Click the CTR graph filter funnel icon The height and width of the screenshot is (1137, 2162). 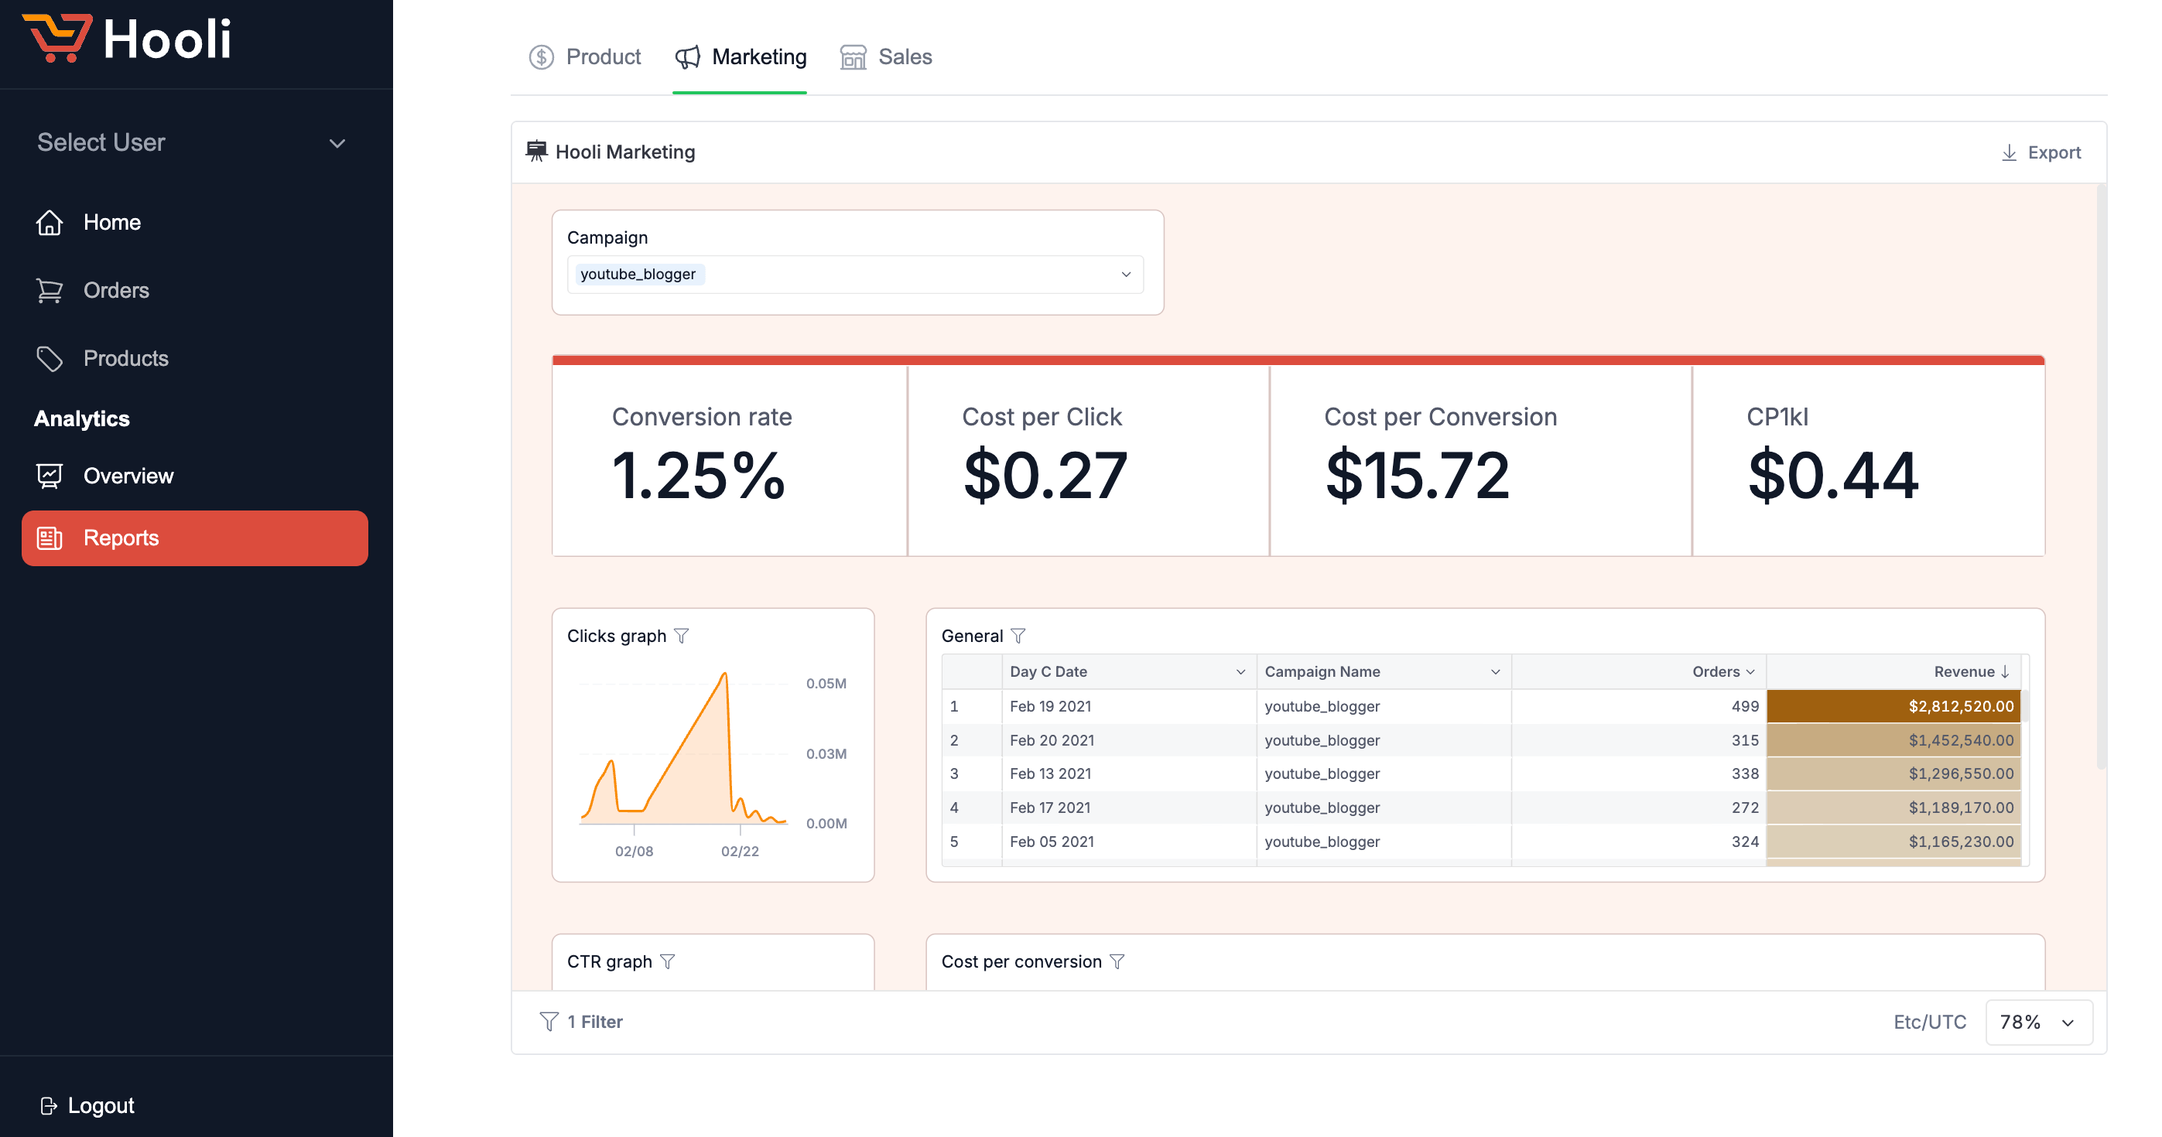click(667, 961)
